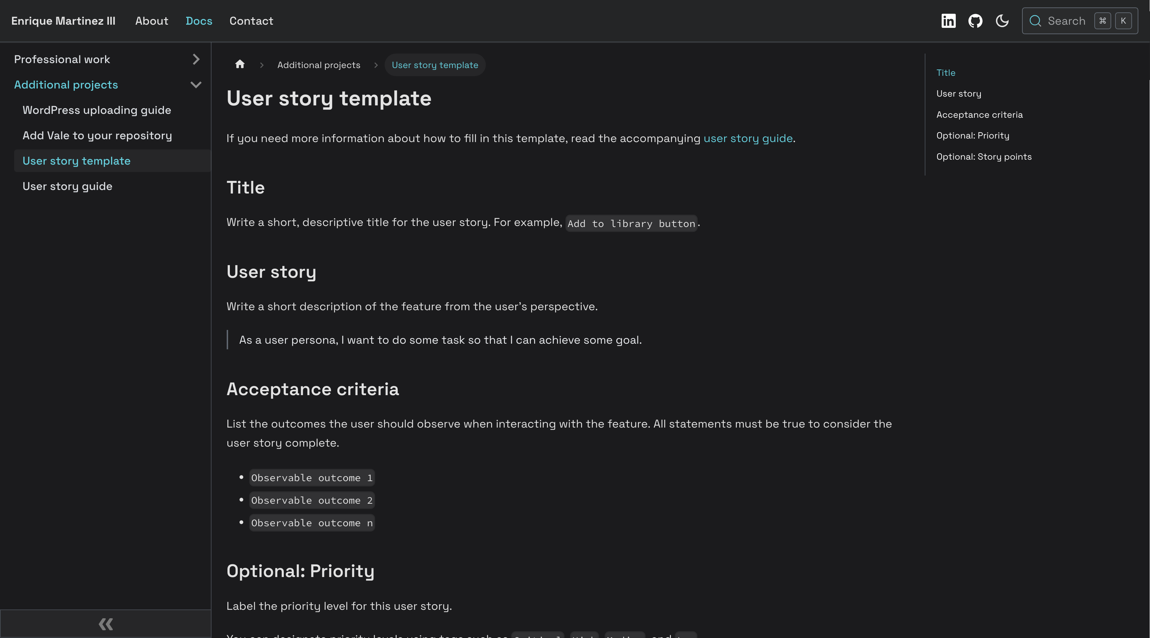Open the LinkedIn profile icon
Image resolution: width=1150 pixels, height=638 pixels.
948,21
